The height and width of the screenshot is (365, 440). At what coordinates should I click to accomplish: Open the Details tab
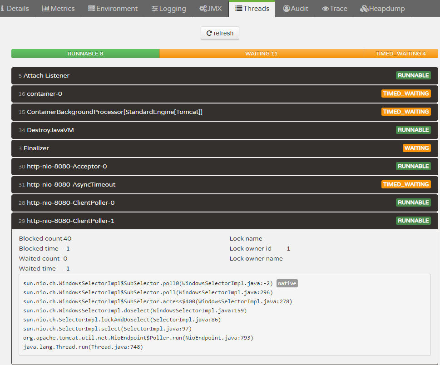coord(15,9)
